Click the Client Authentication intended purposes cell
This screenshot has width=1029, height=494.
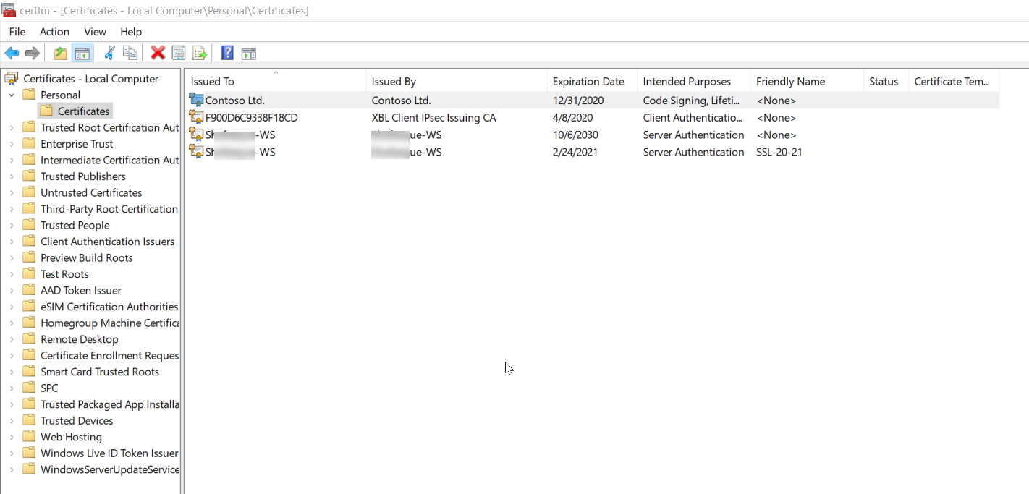[x=693, y=117]
